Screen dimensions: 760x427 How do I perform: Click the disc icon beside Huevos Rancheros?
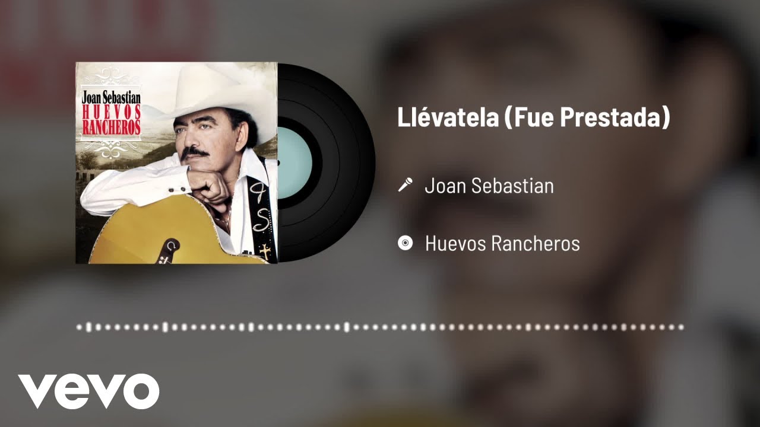[x=405, y=243]
